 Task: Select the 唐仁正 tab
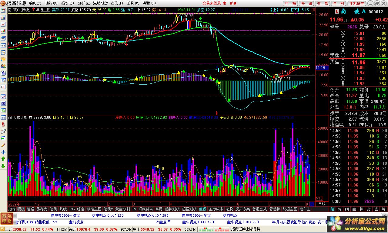pyautogui.click(x=305, y=209)
